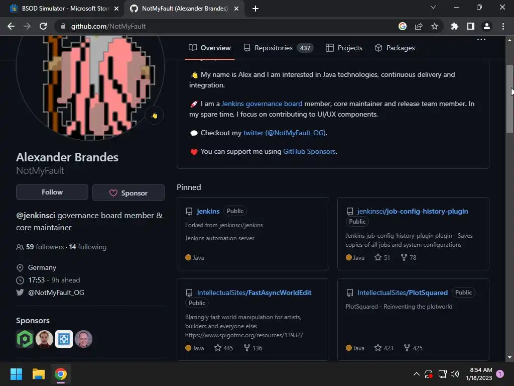Open the profile three-dots options menu
Screen dimensions: 514x386
pyautogui.click(x=481, y=39)
